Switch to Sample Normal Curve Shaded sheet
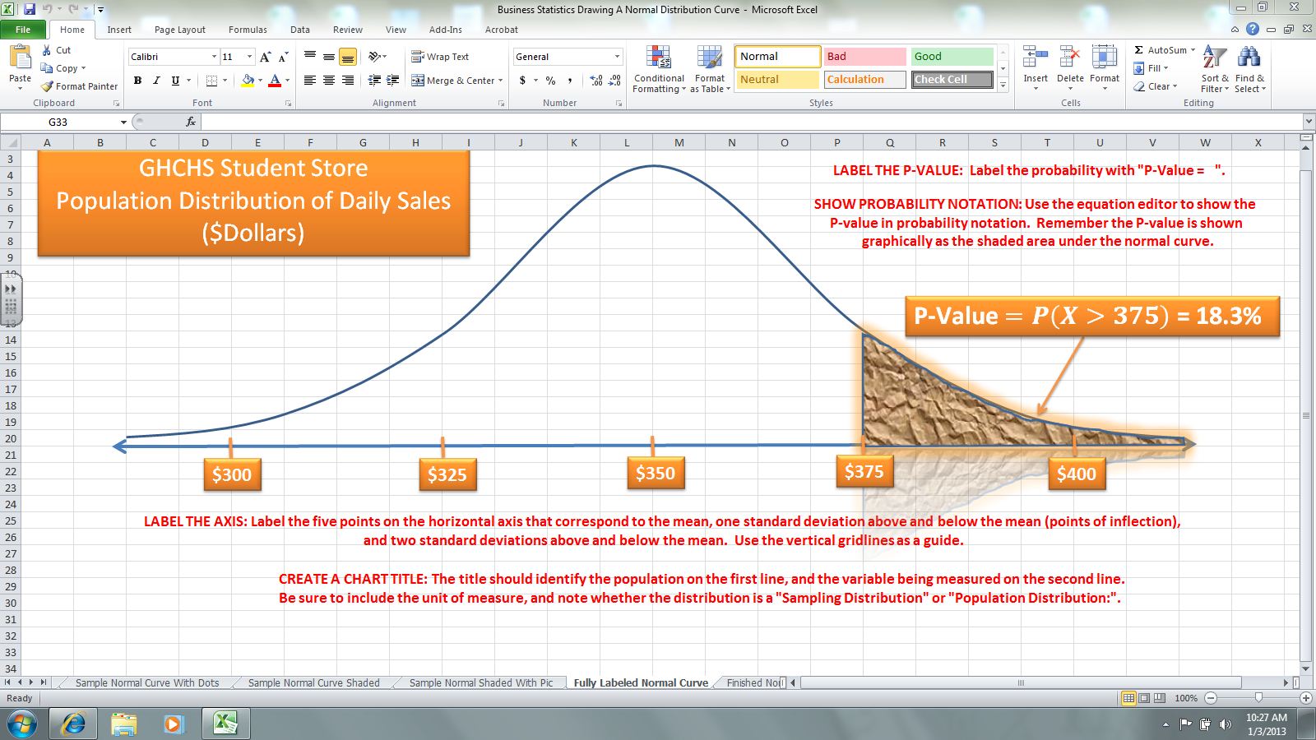This screenshot has height=740, width=1316. point(313,682)
